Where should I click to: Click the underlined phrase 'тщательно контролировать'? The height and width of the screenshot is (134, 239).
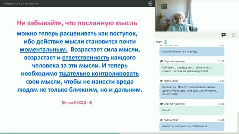pyautogui.click(x=99, y=74)
